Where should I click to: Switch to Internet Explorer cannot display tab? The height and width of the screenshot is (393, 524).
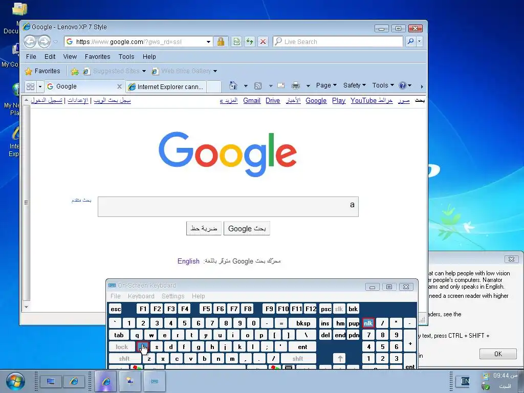click(166, 87)
